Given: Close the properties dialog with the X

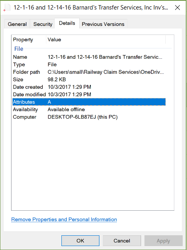Looking at the screenshot, I should click(177, 8).
